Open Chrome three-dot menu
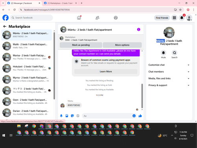Screen dimensions: 197x148 (x=193, y=9)
